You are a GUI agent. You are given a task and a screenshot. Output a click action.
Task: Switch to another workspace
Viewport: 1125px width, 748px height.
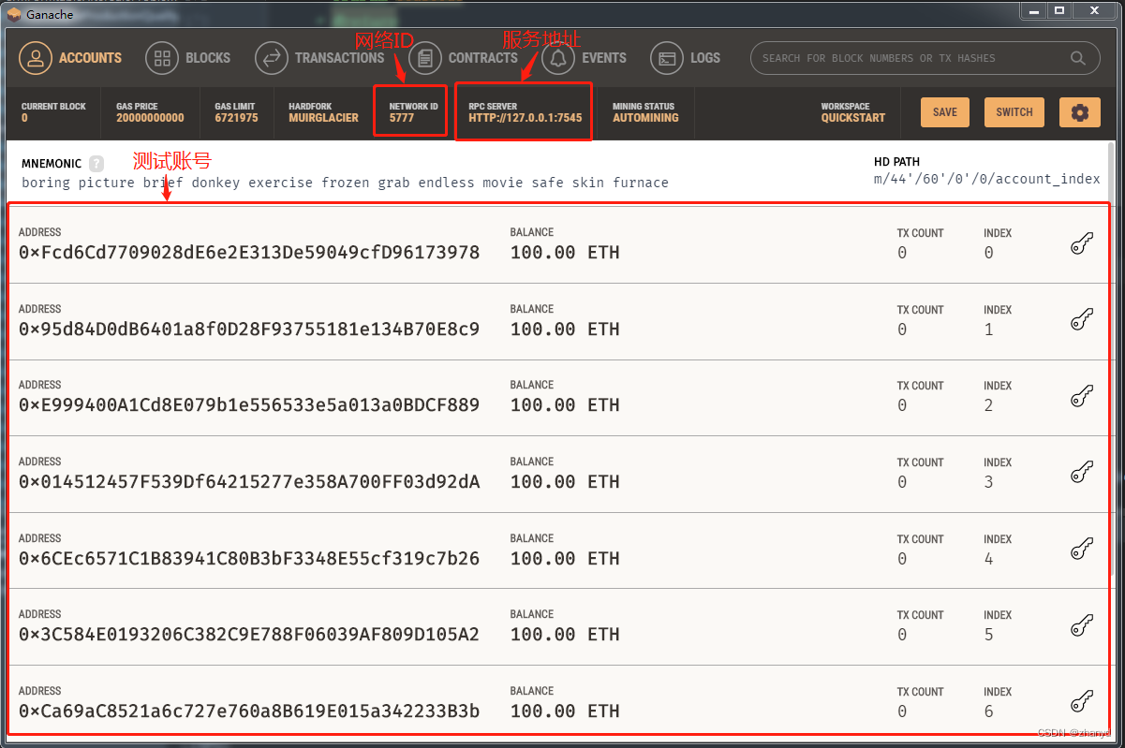(x=1014, y=112)
